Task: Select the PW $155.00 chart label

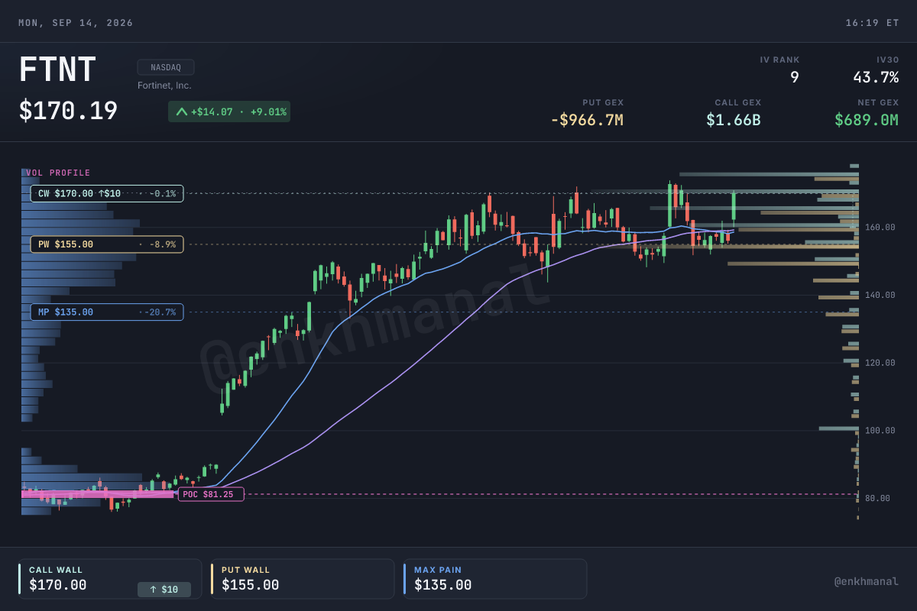Action: tap(107, 244)
